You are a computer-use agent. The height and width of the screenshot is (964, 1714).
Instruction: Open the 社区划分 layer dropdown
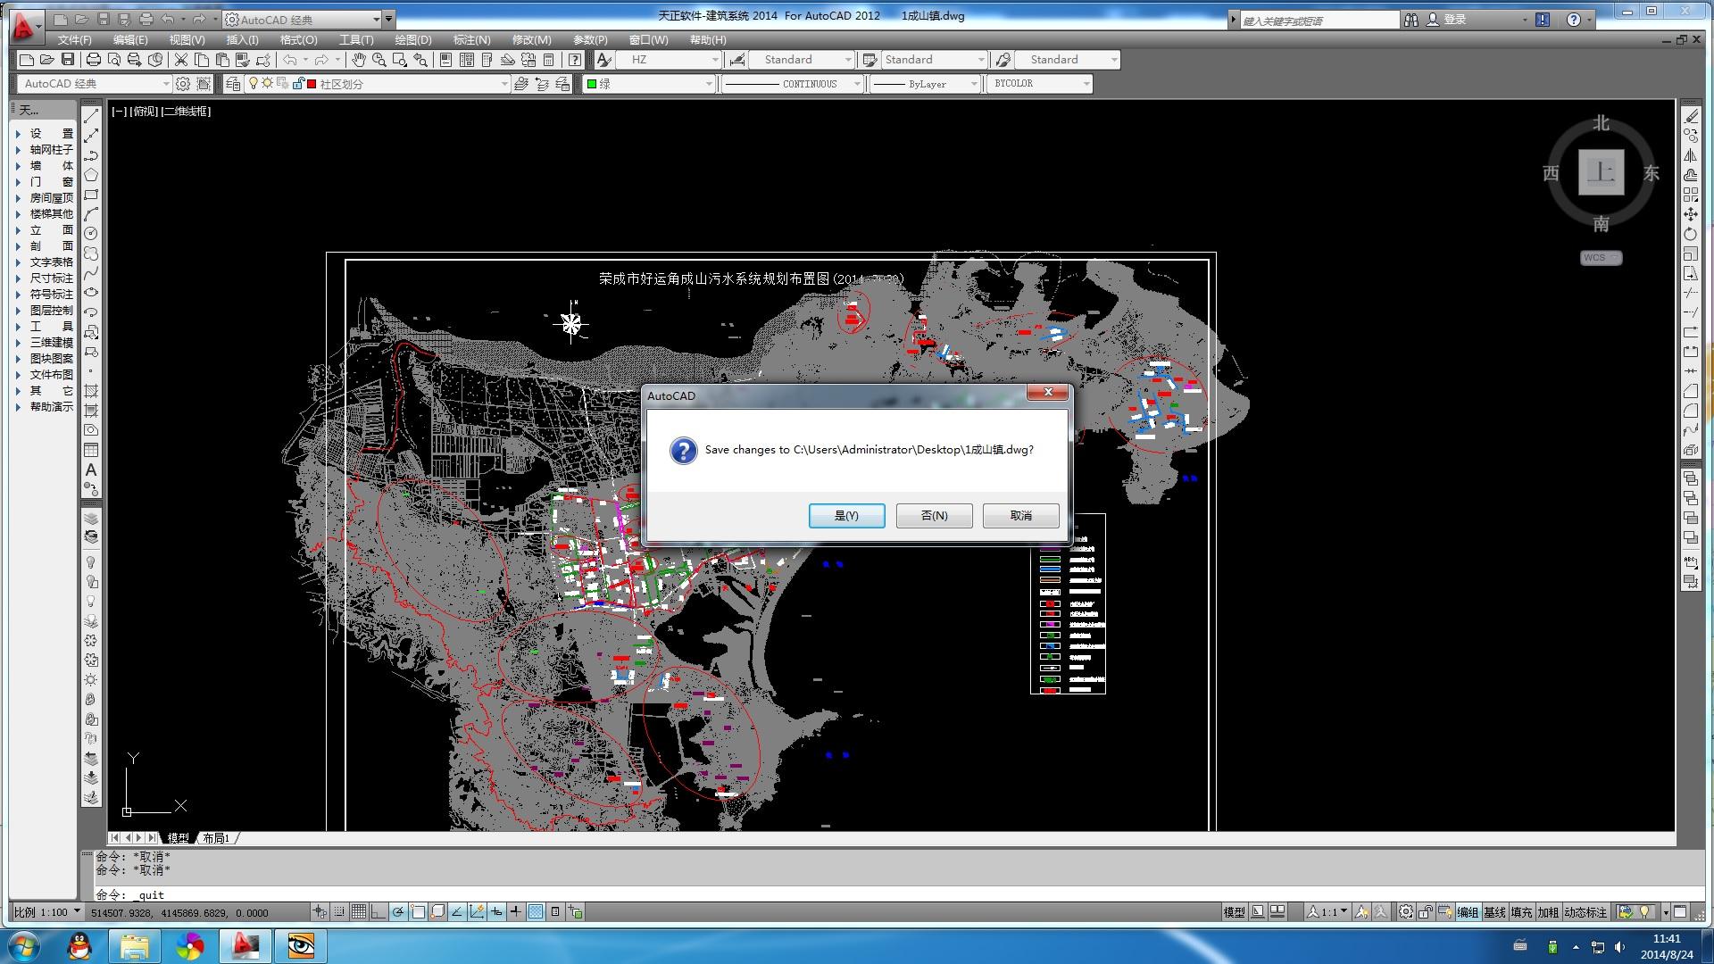click(503, 84)
